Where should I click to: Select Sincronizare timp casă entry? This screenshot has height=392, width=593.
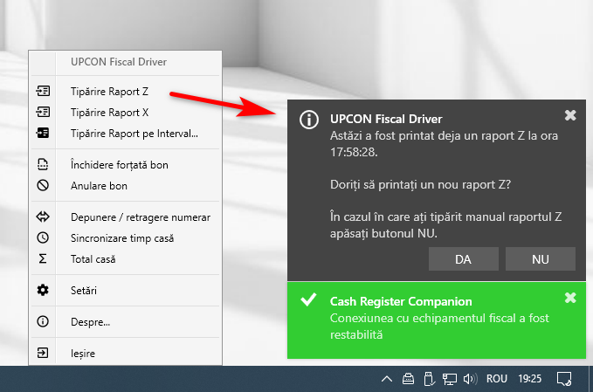pyautogui.click(x=125, y=237)
